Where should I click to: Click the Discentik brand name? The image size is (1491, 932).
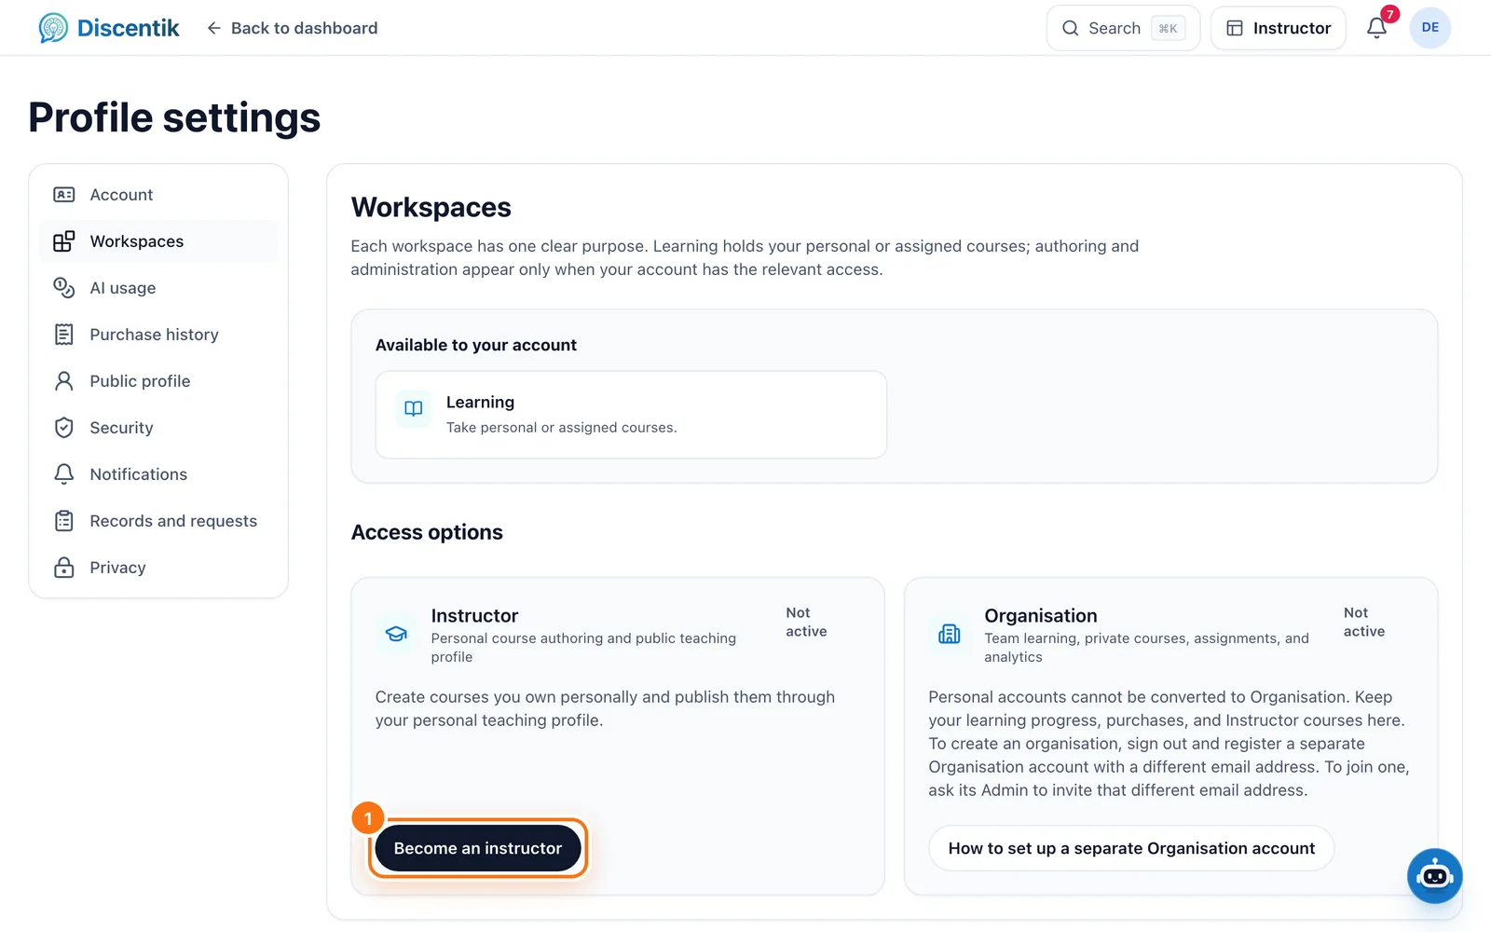pyautogui.click(x=128, y=28)
